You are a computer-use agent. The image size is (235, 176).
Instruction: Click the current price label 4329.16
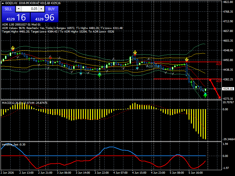click(x=228, y=89)
